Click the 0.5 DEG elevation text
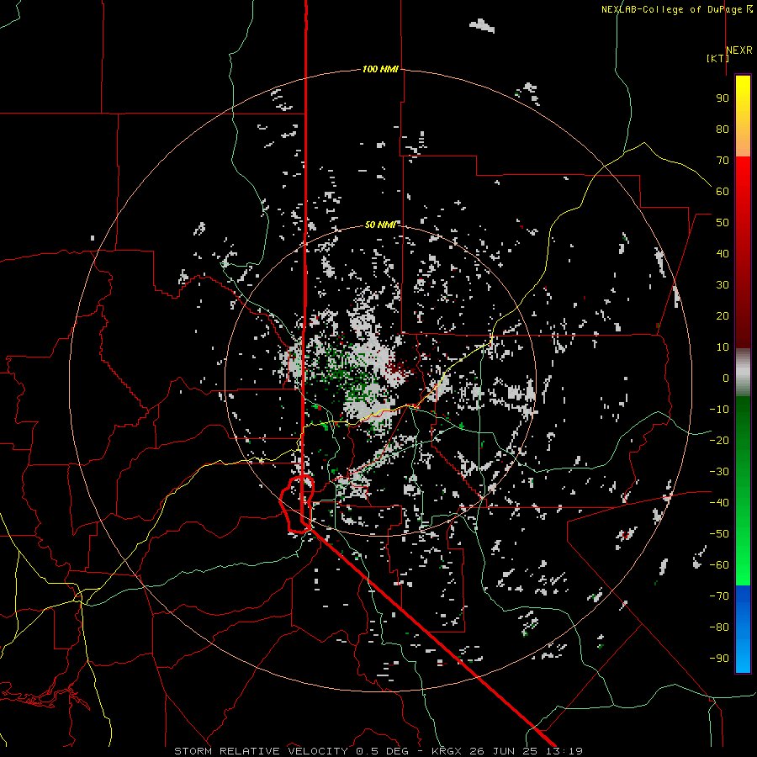 [382, 751]
